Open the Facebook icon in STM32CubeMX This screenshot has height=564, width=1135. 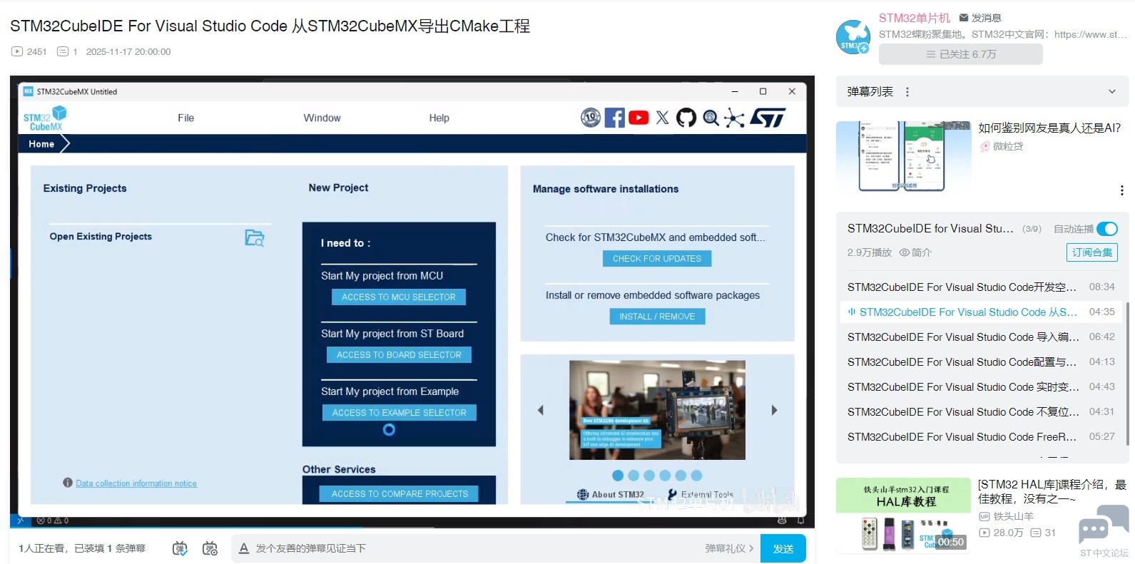pyautogui.click(x=614, y=118)
